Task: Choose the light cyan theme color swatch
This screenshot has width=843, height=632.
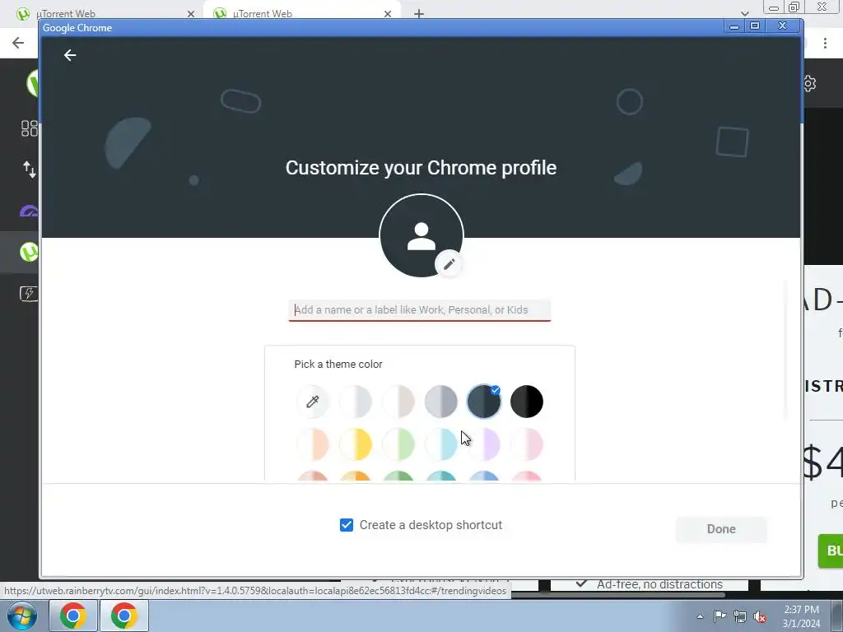Action: pos(441,444)
